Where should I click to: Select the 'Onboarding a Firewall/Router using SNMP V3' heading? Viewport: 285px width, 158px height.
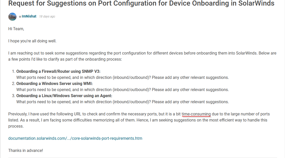(58, 72)
